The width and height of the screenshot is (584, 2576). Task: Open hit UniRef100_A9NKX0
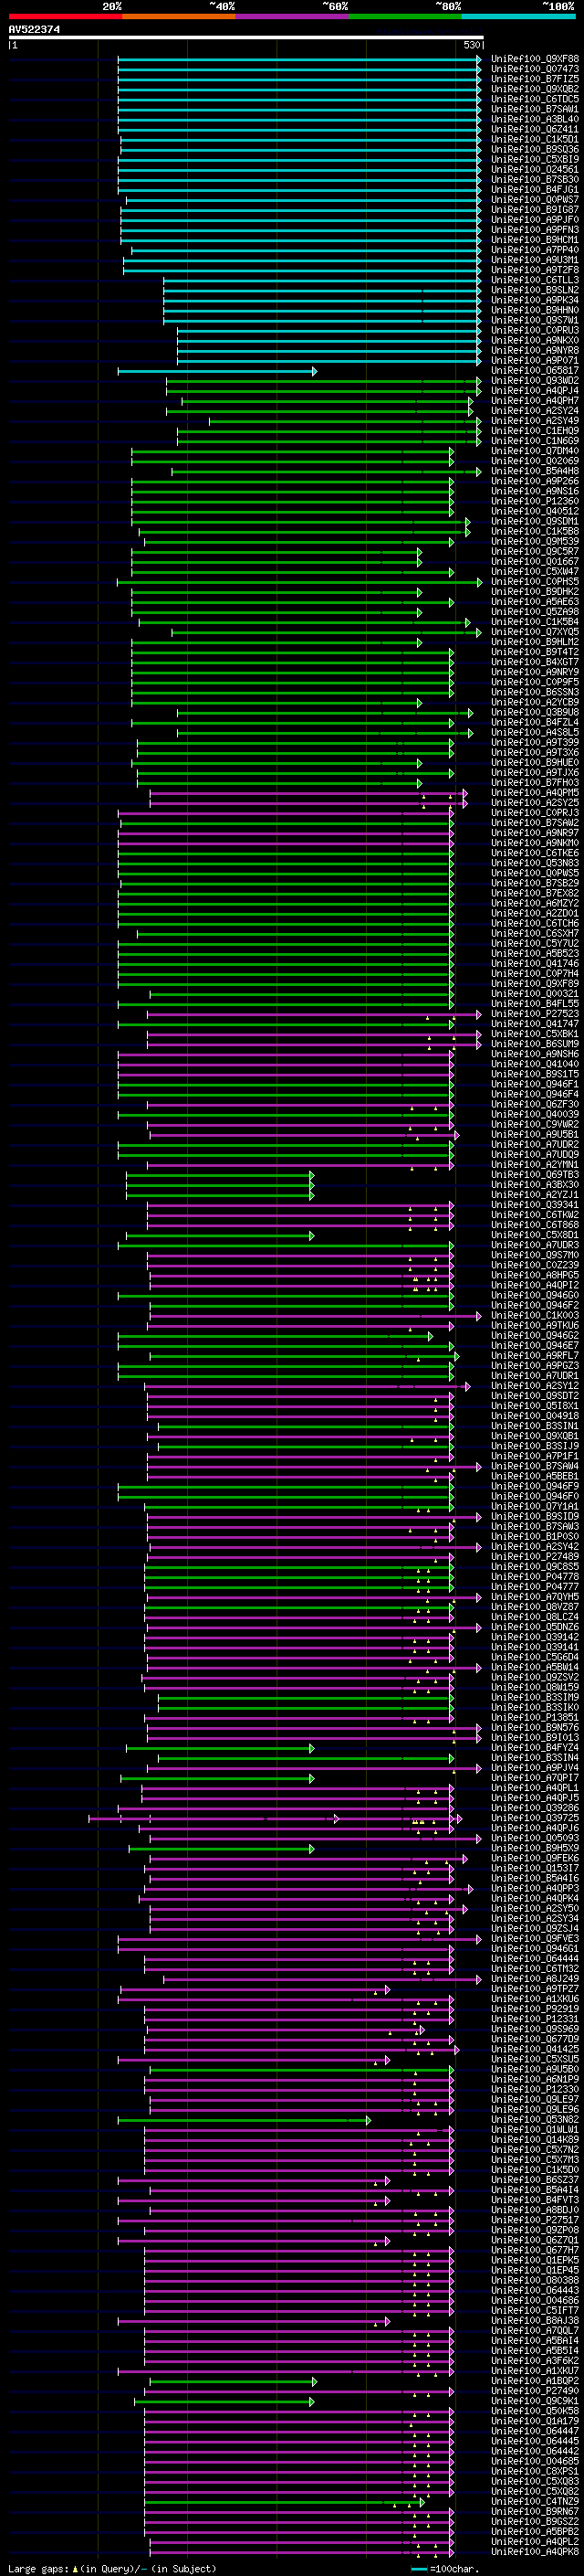[535, 341]
